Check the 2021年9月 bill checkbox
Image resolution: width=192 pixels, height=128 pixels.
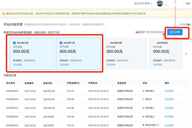155,42
